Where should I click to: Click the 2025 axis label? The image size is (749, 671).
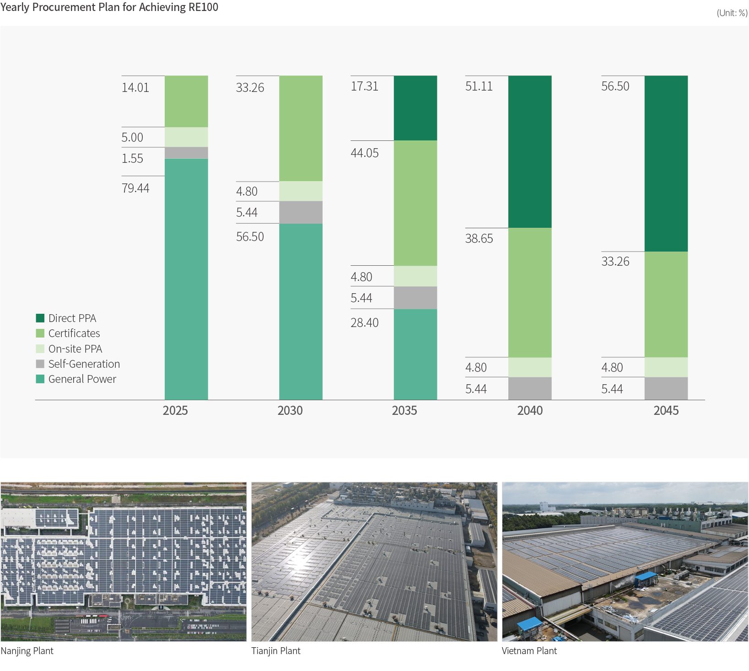(x=175, y=410)
